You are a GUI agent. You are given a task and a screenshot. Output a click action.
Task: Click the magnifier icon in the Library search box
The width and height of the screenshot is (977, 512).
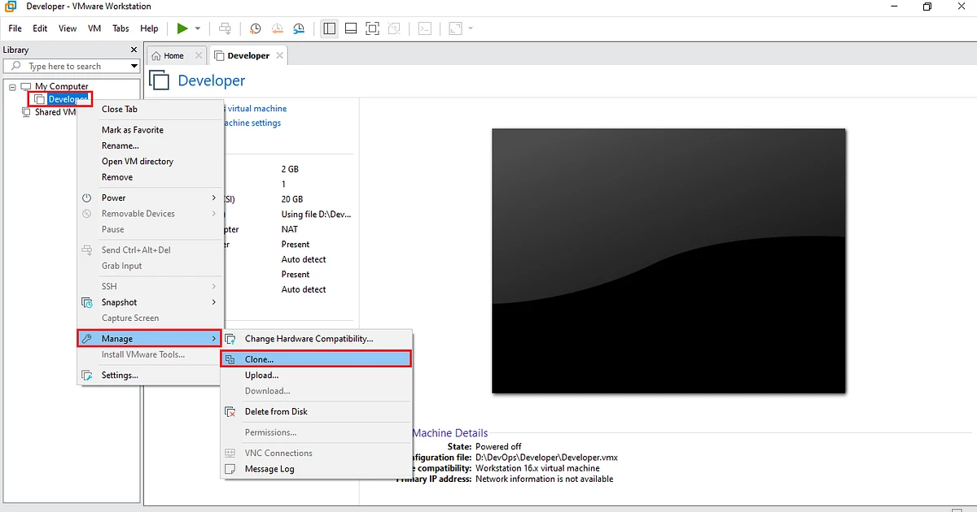pyautogui.click(x=16, y=66)
